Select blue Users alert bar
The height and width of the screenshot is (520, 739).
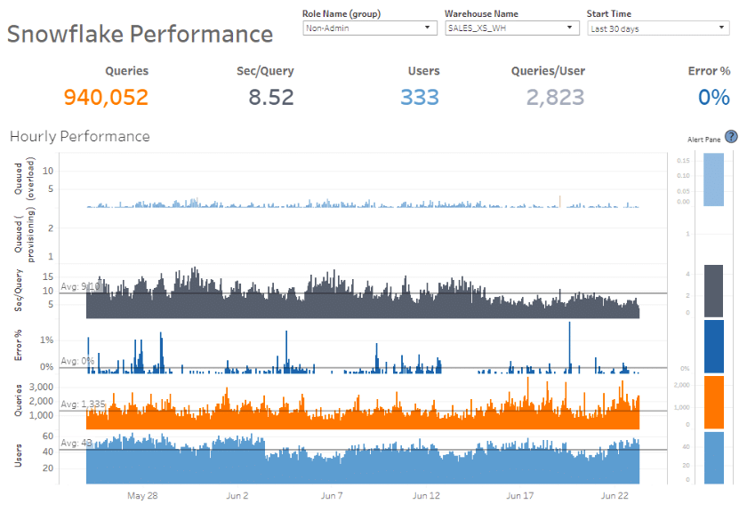[713, 458]
